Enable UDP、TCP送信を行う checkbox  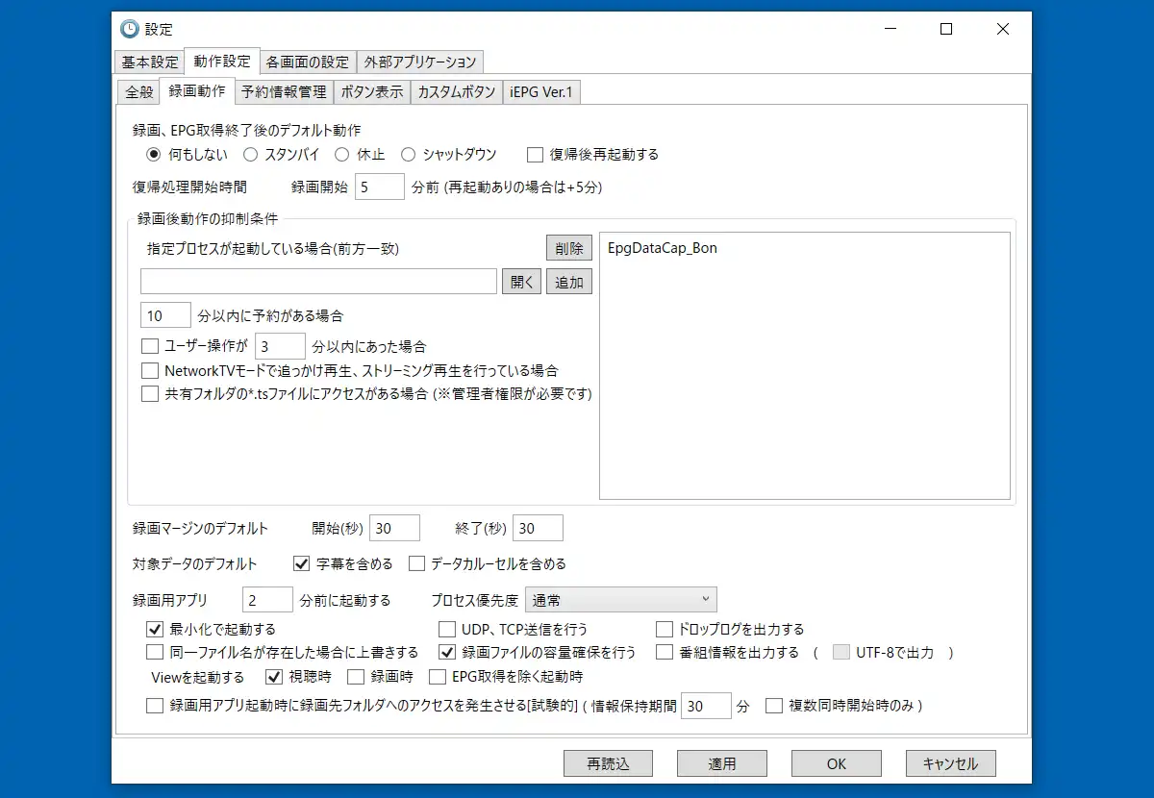tap(446, 630)
